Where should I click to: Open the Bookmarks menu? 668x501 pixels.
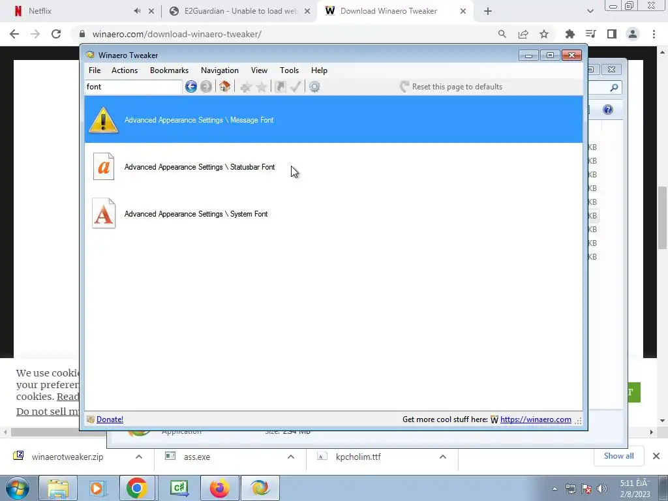coord(169,70)
